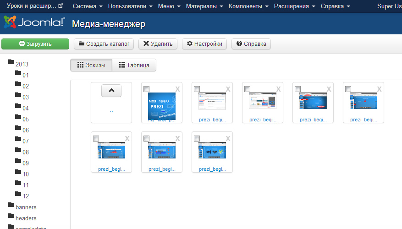402x229 pixels.
Task: Open folder 12 under 2013
Action: (26, 196)
